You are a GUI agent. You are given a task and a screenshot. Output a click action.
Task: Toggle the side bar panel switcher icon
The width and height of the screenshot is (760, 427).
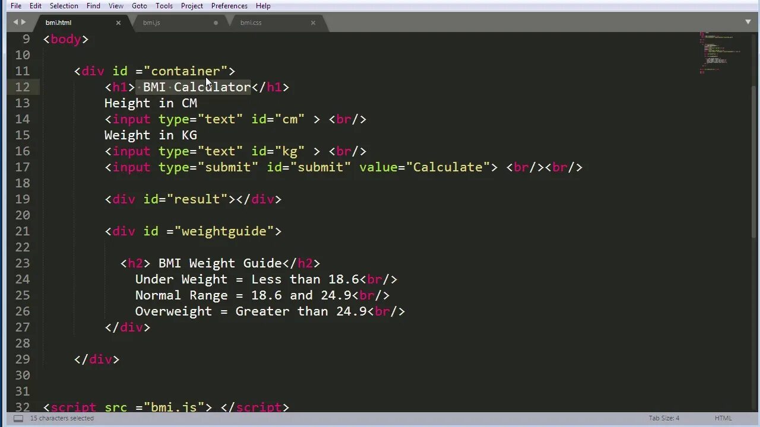[x=18, y=418]
